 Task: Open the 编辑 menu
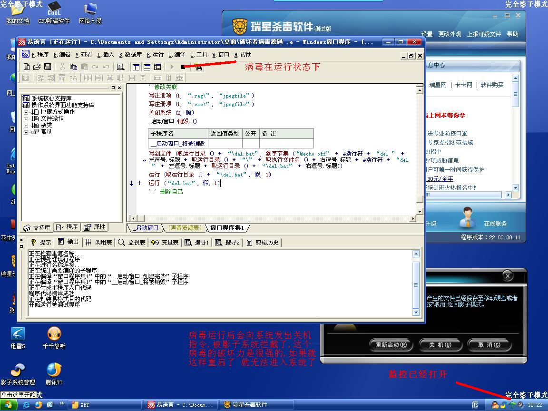pyautogui.click(x=62, y=55)
